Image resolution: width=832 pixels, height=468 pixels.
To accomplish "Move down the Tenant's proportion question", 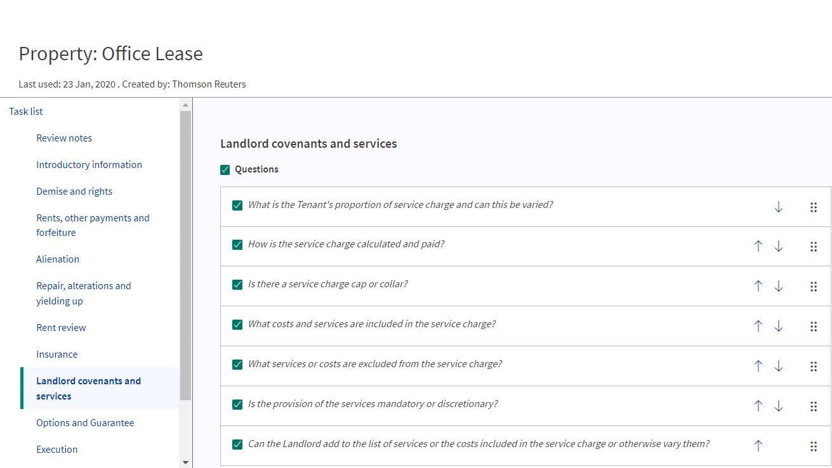I will tap(779, 207).
